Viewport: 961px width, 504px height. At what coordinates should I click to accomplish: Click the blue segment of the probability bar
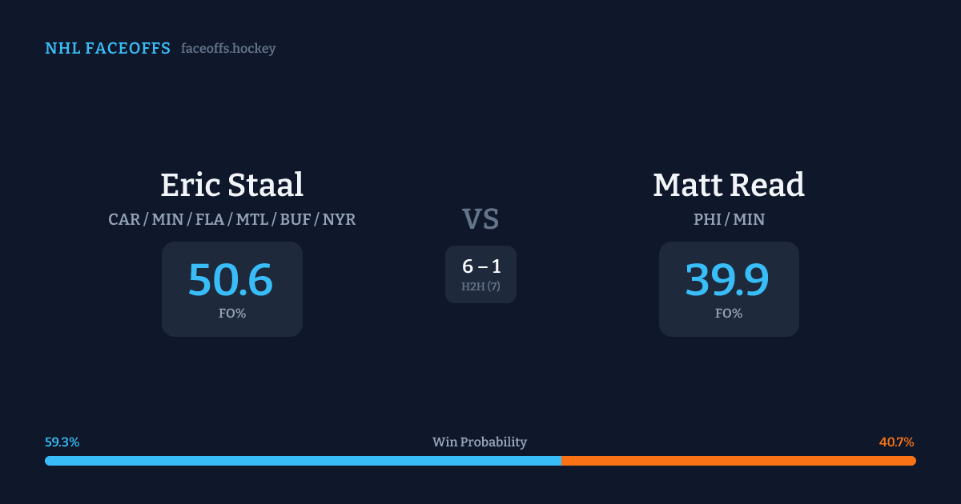point(303,461)
